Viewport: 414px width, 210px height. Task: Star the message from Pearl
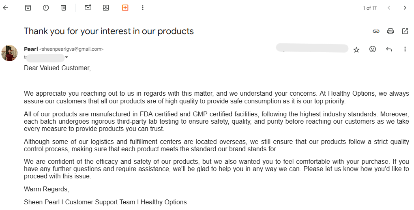point(356,49)
